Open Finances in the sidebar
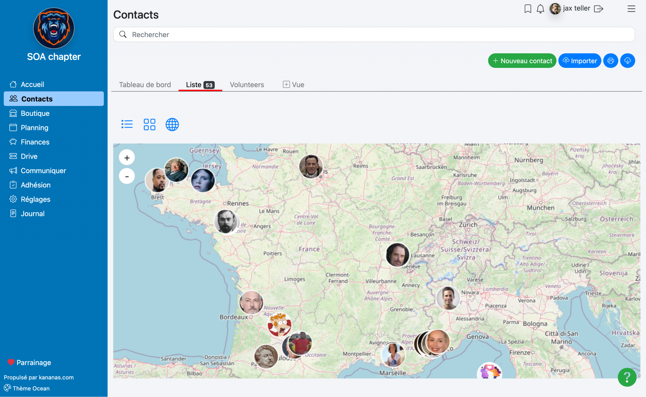The width and height of the screenshot is (646, 397). click(35, 142)
